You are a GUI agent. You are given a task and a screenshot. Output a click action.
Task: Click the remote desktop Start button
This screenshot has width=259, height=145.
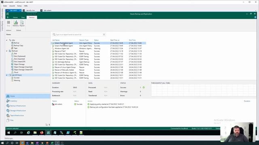point(8,133)
